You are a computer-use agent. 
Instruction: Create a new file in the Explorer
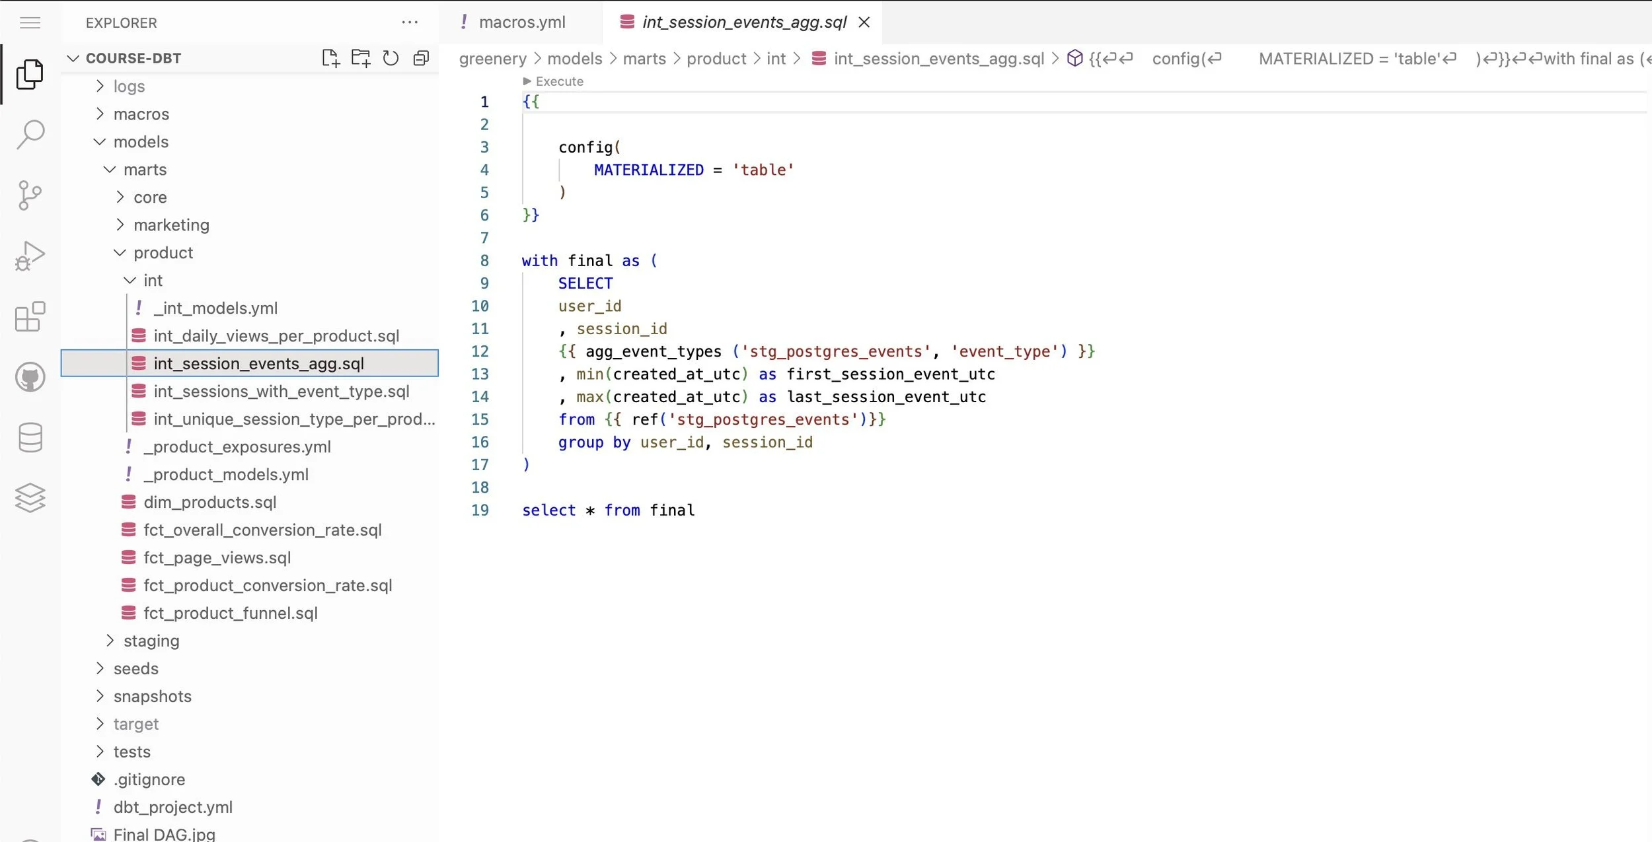pyautogui.click(x=331, y=58)
